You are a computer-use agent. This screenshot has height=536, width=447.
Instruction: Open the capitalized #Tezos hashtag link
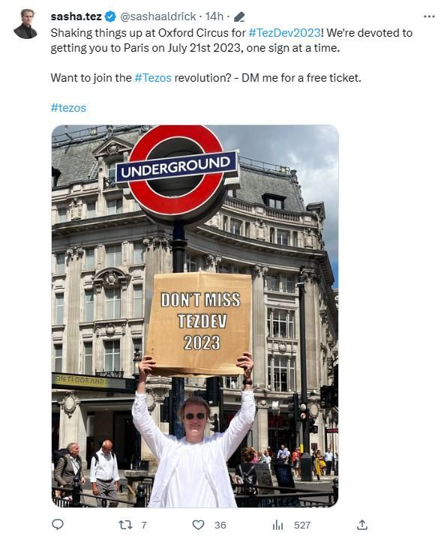tap(153, 78)
